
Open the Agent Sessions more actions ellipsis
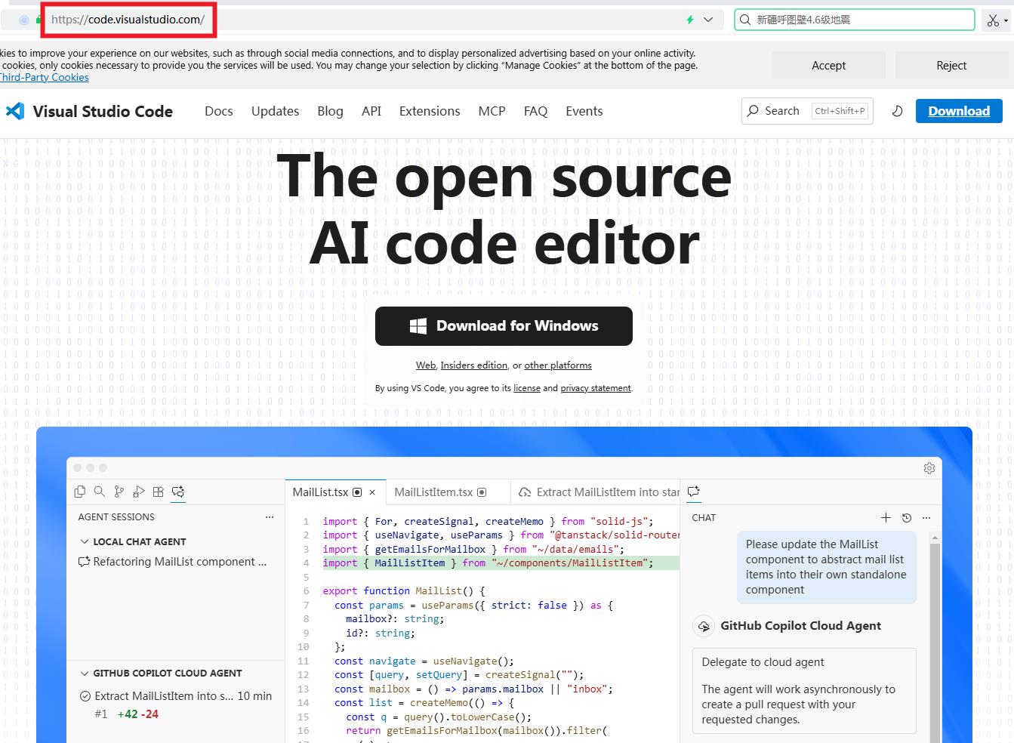270,517
